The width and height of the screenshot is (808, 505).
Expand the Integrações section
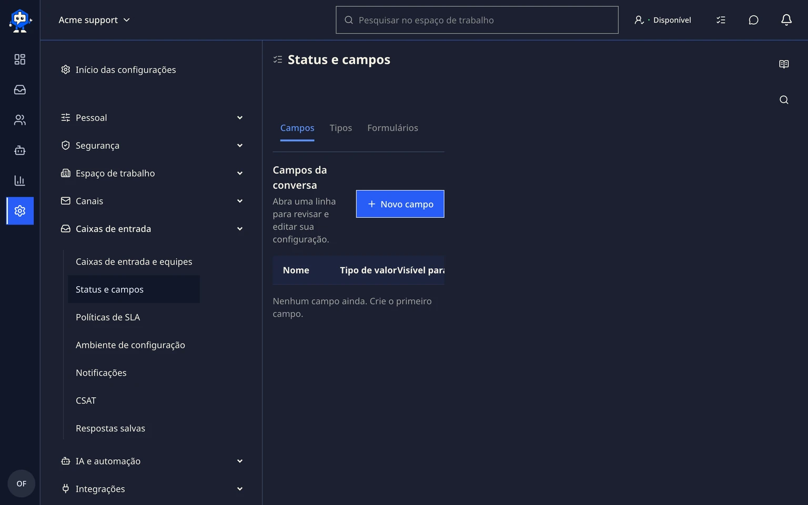(x=151, y=489)
